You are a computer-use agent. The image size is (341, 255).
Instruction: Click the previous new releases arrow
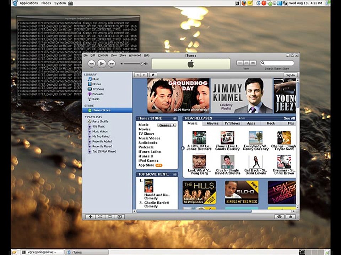(183, 148)
